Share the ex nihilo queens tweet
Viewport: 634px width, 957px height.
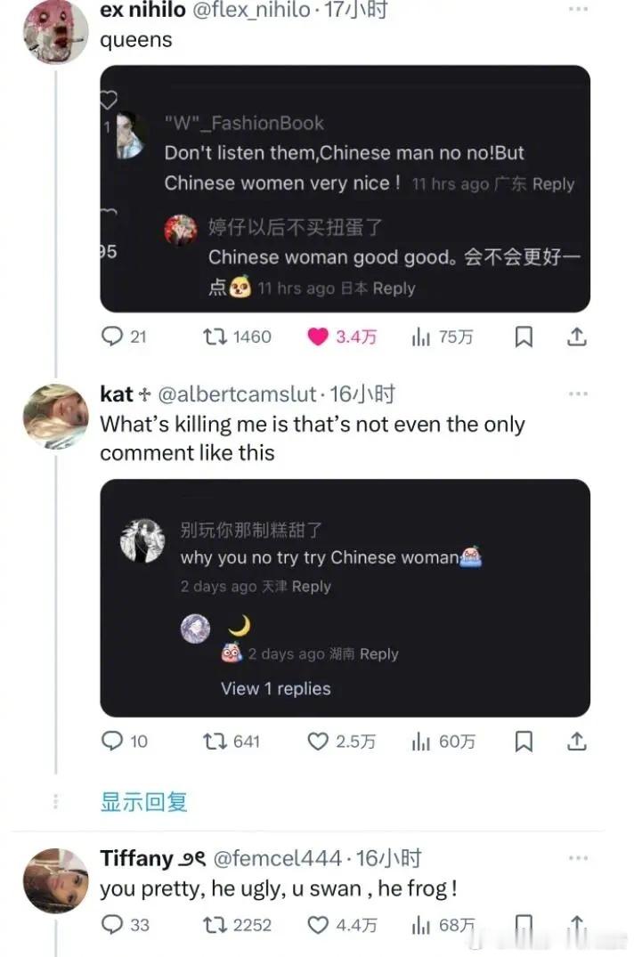coord(576,337)
